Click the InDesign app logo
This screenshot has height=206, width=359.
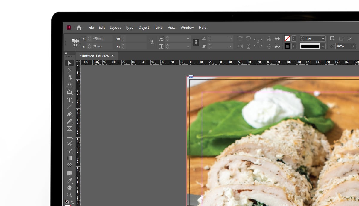tap(69, 28)
